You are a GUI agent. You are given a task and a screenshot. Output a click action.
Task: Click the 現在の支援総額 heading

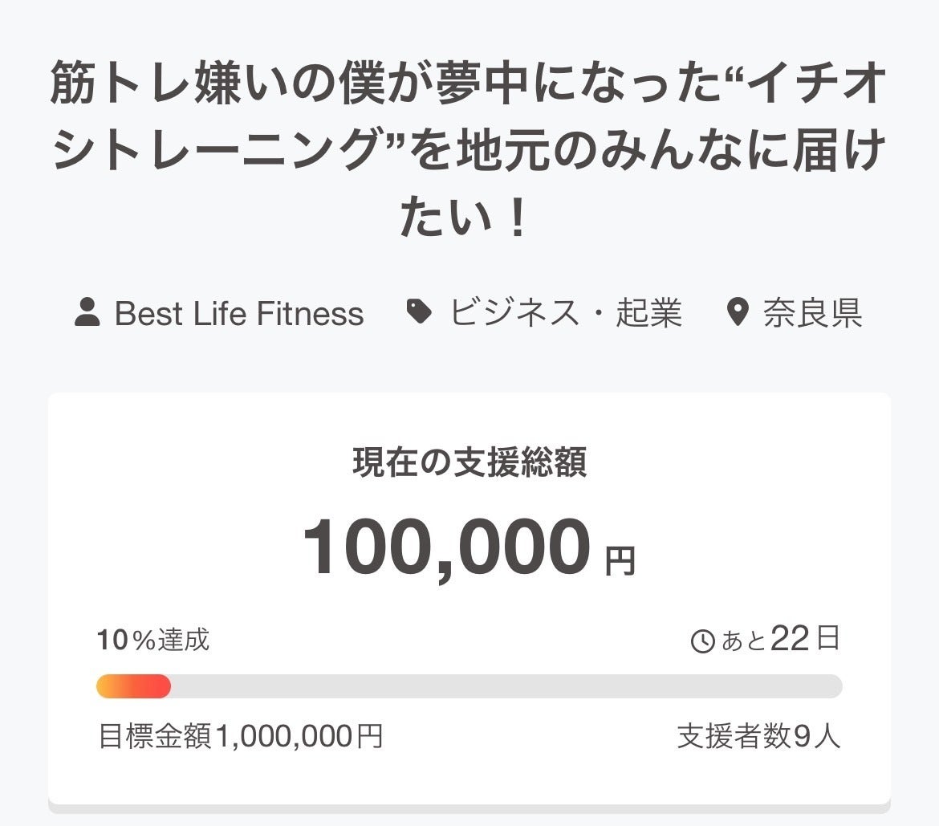pos(469,463)
